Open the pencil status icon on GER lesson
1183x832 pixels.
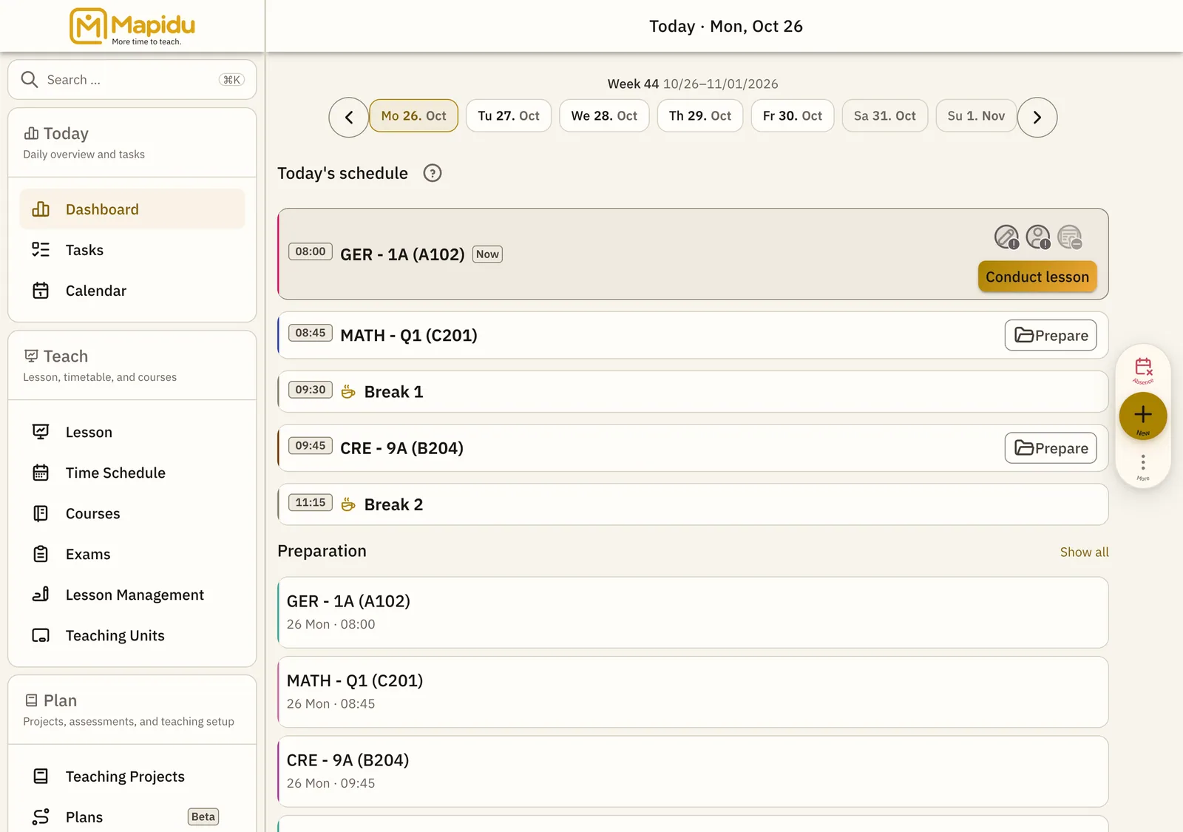click(x=1006, y=237)
